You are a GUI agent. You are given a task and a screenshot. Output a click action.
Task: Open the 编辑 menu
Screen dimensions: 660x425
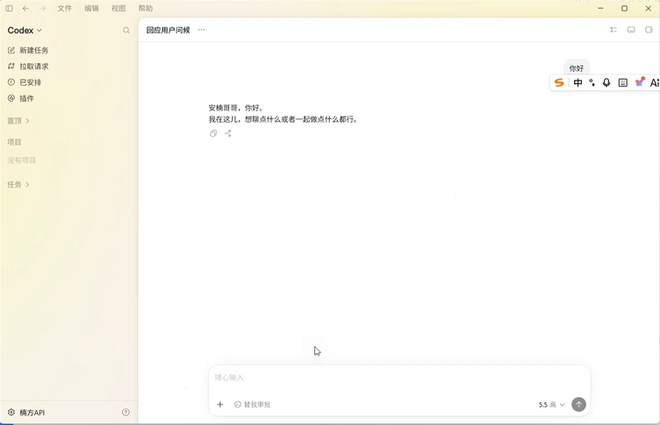[91, 9]
